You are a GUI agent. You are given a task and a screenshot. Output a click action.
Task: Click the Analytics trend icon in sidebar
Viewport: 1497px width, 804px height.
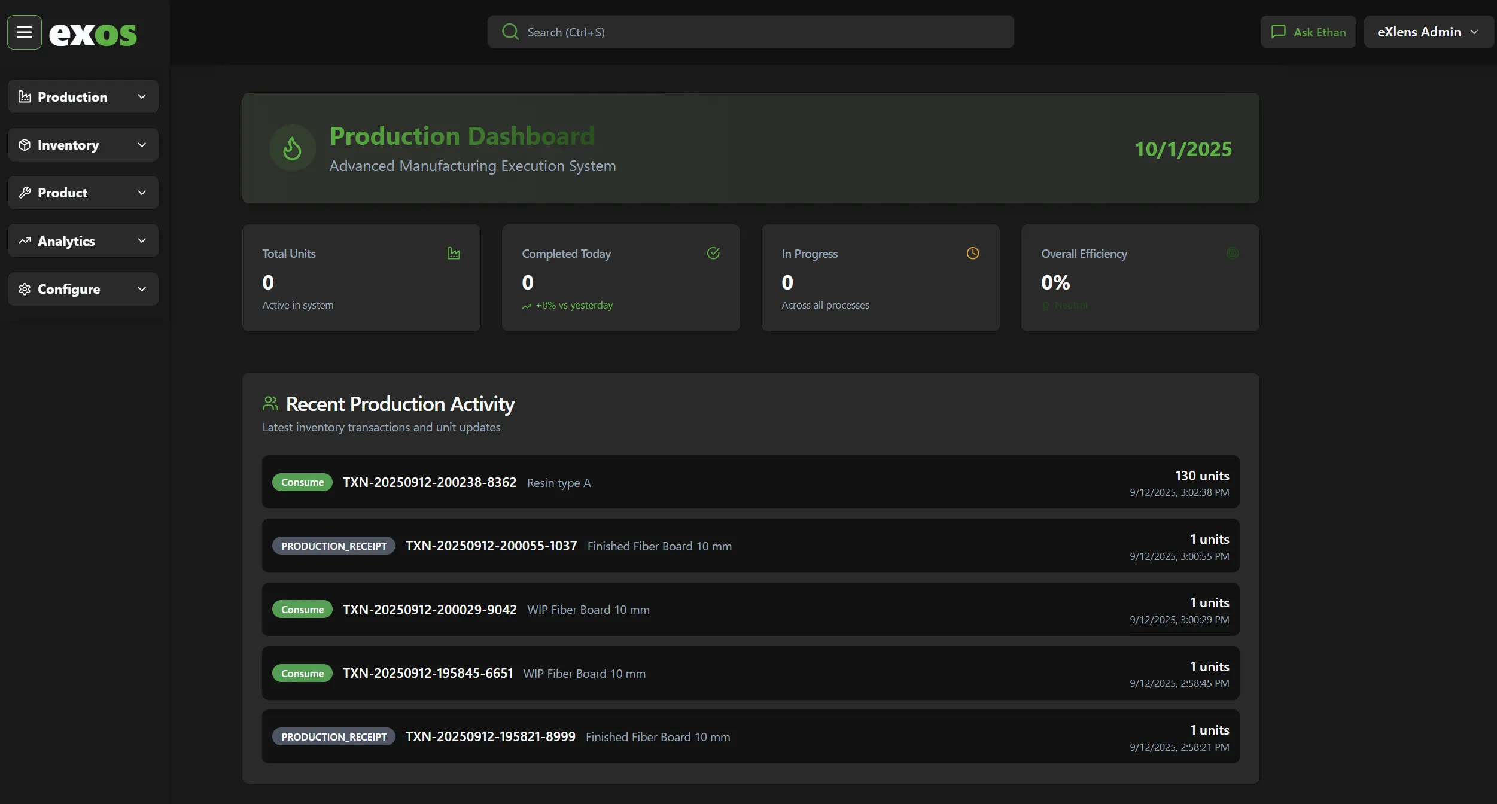(x=25, y=240)
